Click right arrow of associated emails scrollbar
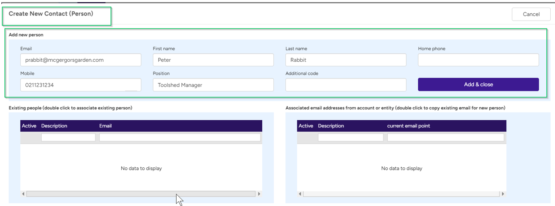 pos(503,194)
